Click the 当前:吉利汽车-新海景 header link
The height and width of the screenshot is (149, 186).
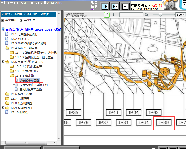pos(34,30)
